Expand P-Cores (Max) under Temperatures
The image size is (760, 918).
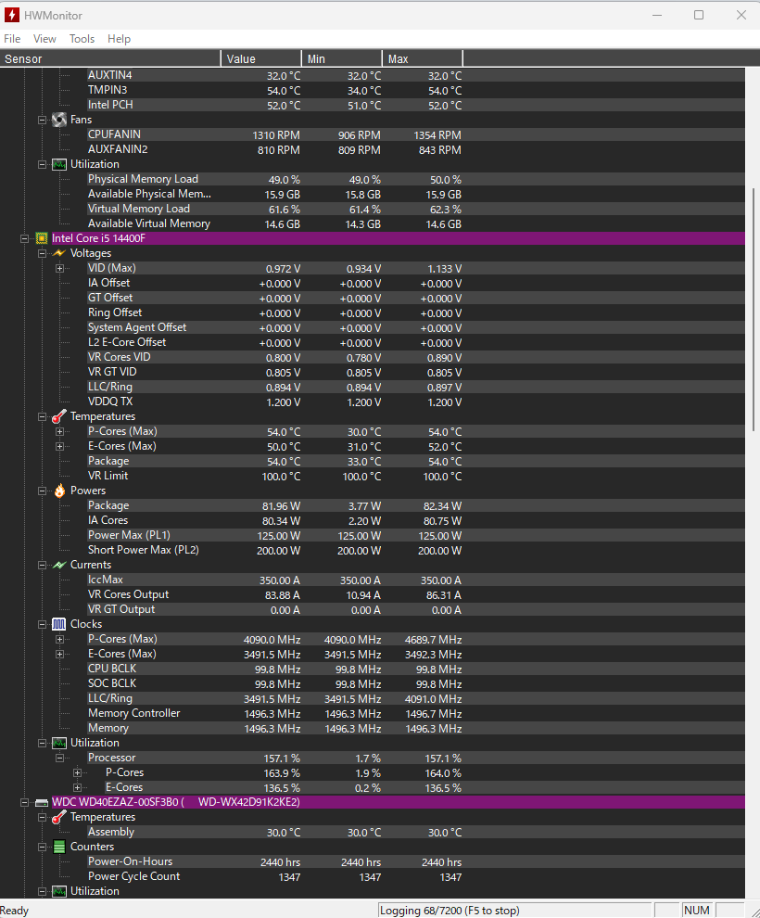click(59, 431)
